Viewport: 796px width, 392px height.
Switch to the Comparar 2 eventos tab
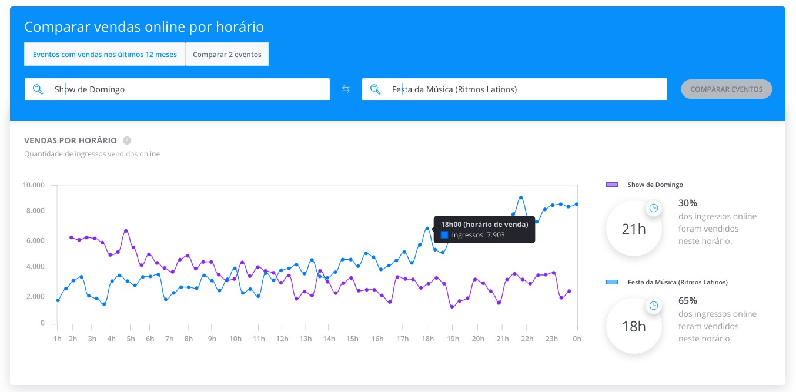227,54
